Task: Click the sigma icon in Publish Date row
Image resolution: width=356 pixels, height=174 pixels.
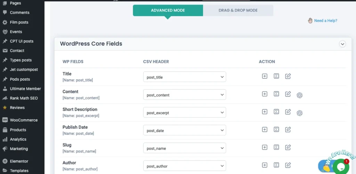Action: (276, 130)
